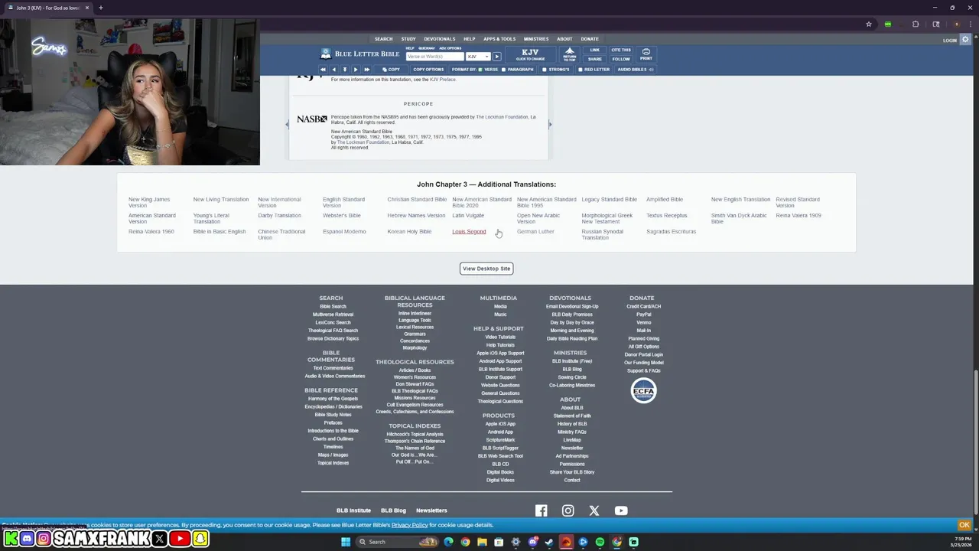The height and width of the screenshot is (551, 979).
Task: Click the Login link
Action: click(x=950, y=41)
